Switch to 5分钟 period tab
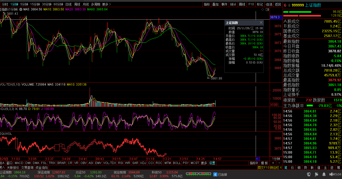 tap(24, 4)
